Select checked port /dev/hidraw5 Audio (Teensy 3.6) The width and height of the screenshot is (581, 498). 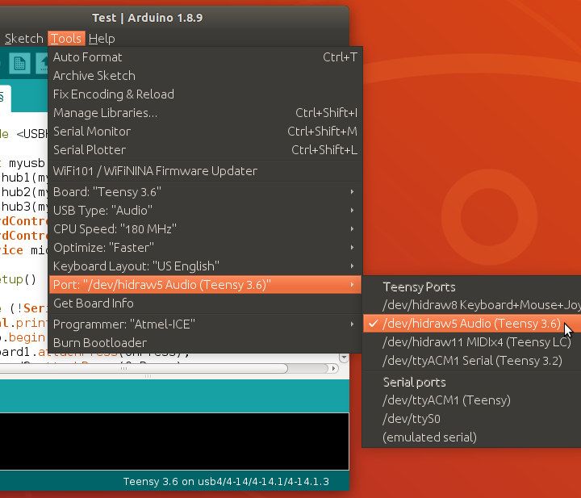[472, 324]
